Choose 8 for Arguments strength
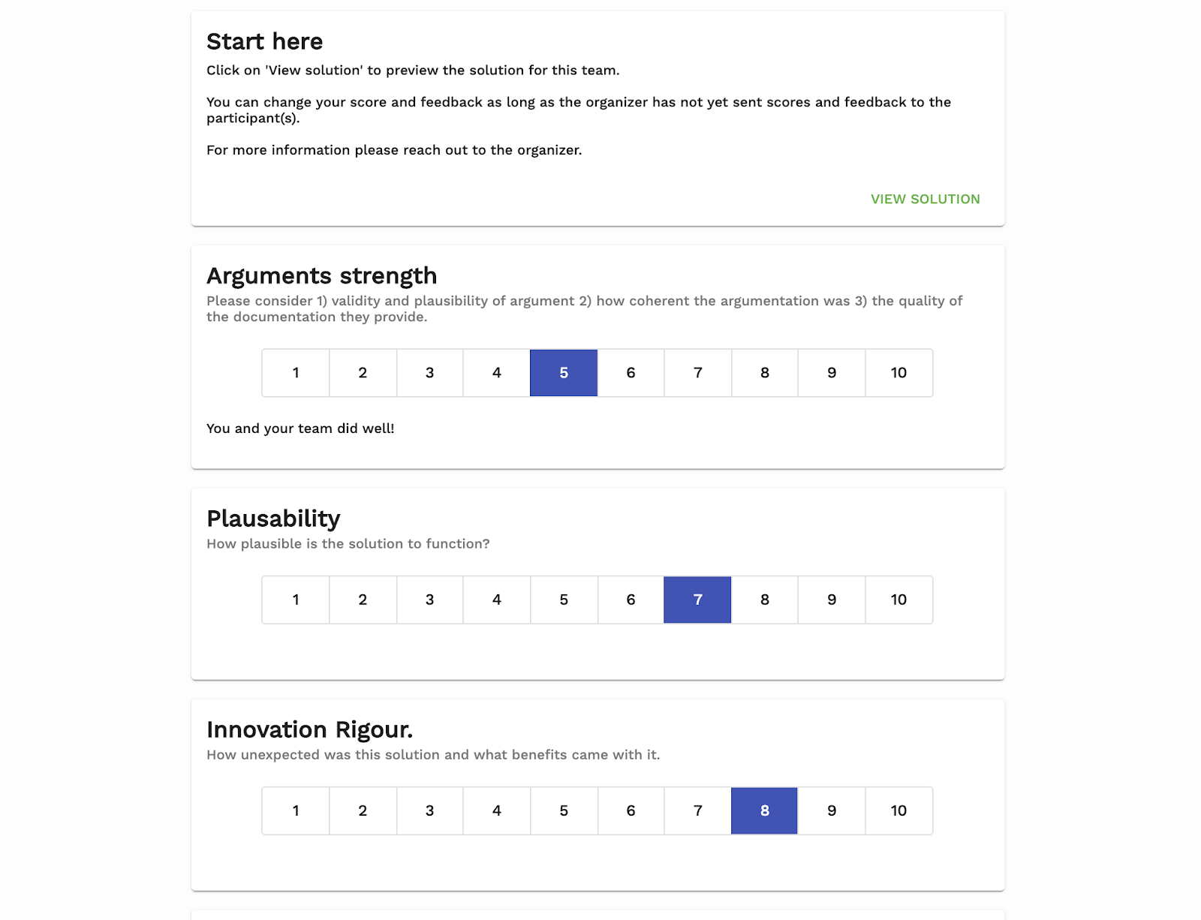This screenshot has width=1201, height=920. [764, 373]
